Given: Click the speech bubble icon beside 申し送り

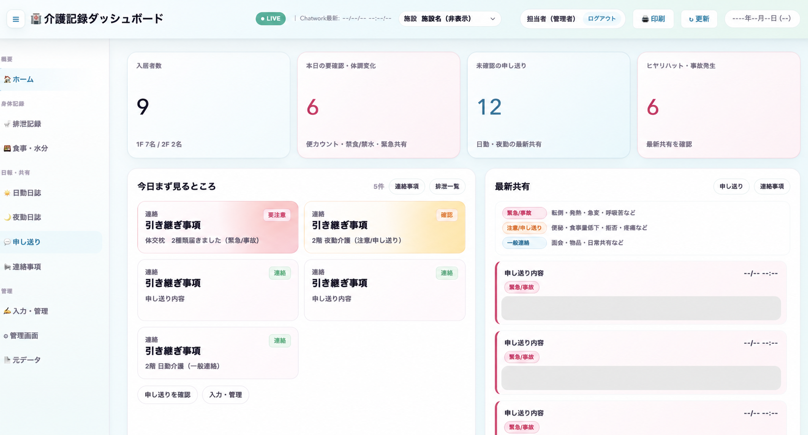Looking at the screenshot, I should pos(7,242).
